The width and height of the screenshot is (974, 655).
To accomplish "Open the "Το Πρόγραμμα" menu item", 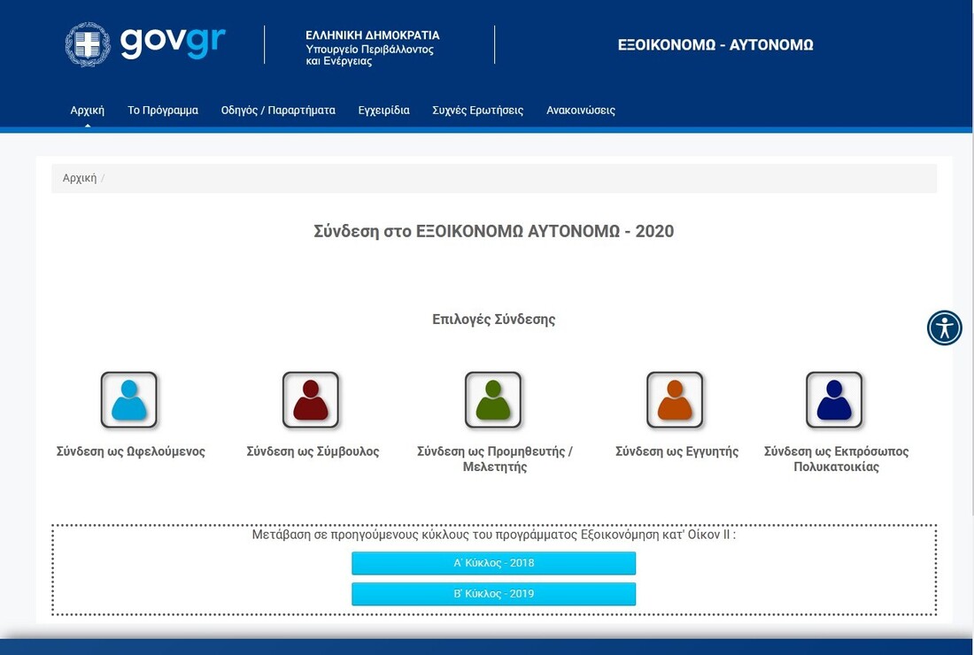I will click(x=163, y=110).
